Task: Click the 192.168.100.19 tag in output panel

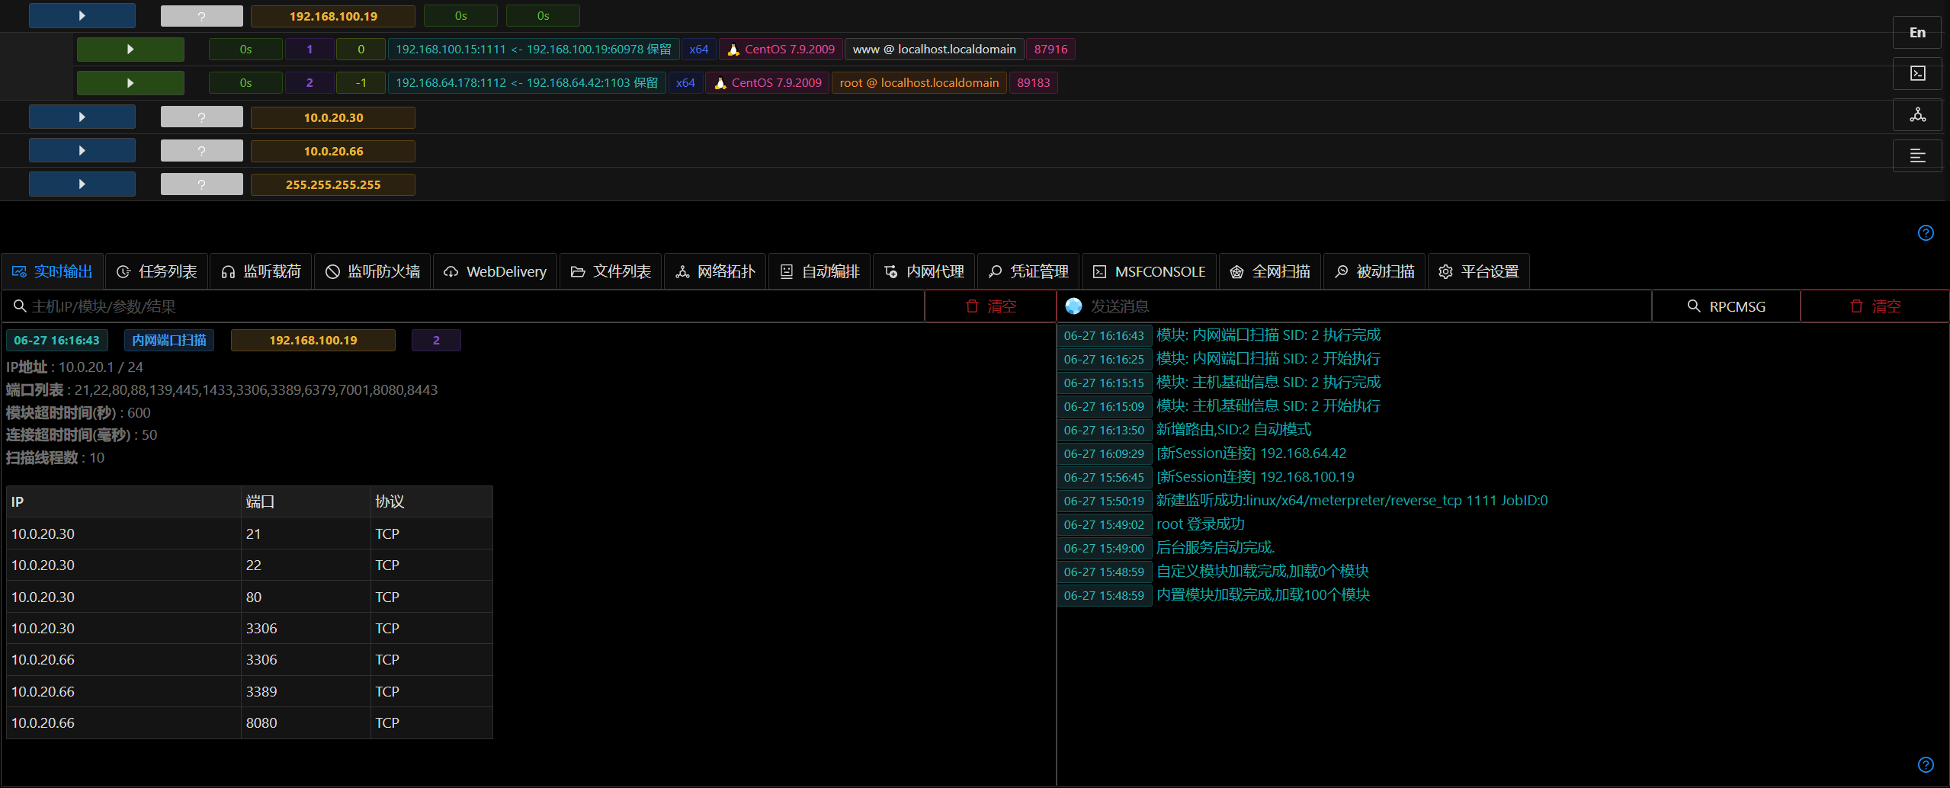Action: (x=313, y=340)
